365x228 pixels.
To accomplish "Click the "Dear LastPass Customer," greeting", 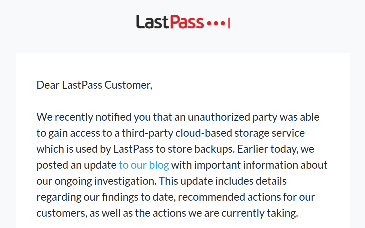I will 94,85.
